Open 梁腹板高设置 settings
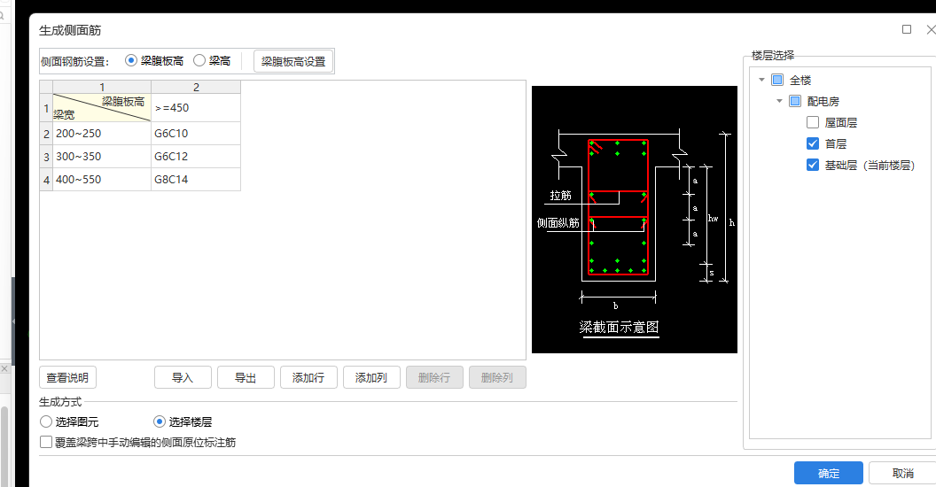This screenshot has width=936, height=487. coord(293,61)
